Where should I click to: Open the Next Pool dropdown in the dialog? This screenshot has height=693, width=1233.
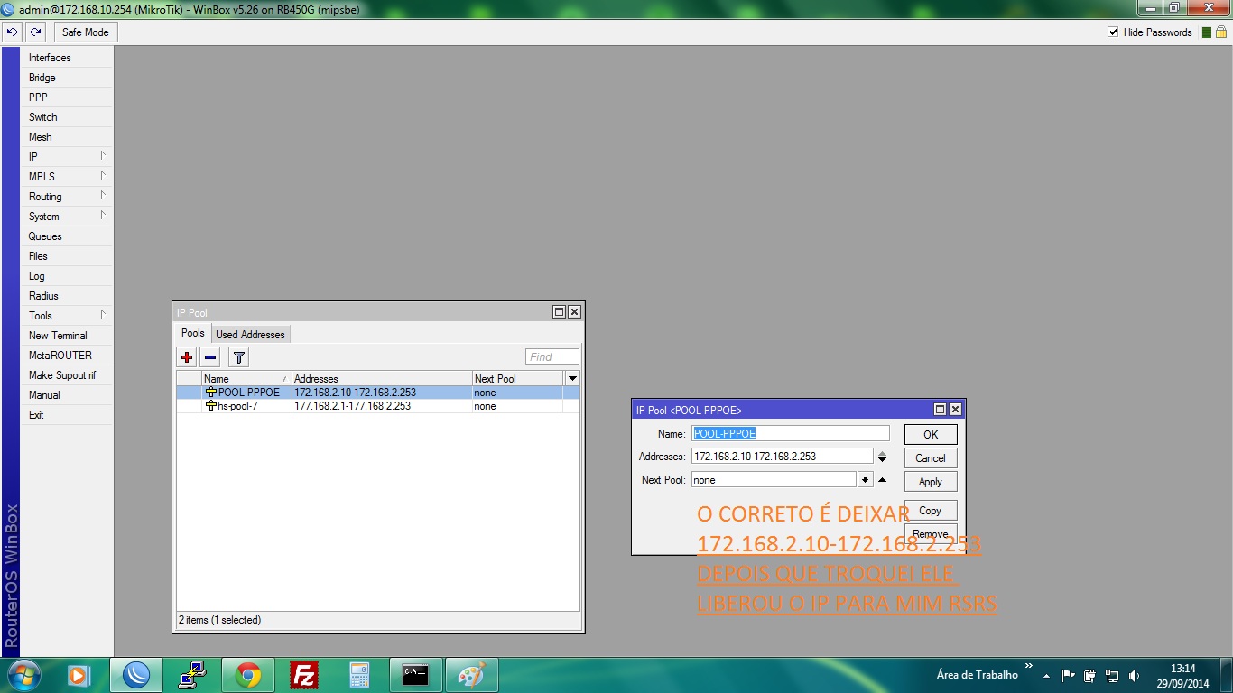pos(865,480)
